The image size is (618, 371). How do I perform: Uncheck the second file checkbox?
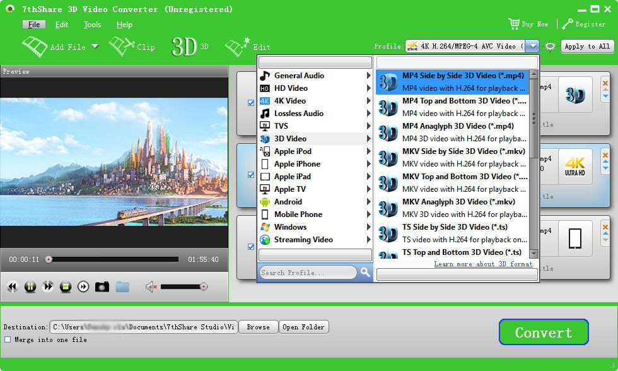[251, 175]
